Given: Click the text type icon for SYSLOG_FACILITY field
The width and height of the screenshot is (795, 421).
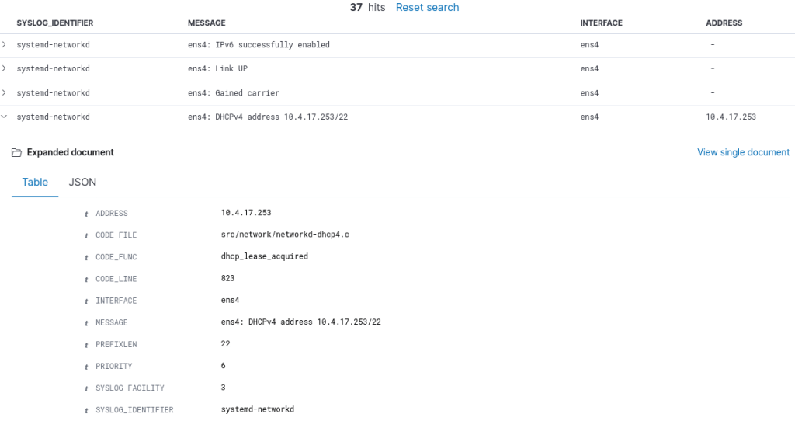Looking at the screenshot, I should (x=86, y=388).
